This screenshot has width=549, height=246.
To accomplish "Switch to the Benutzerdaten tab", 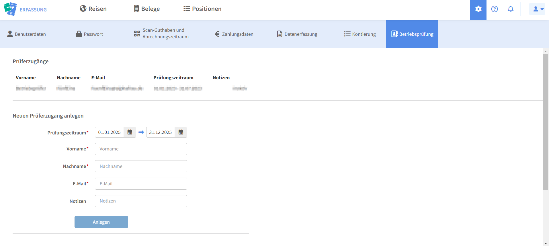I will [x=26, y=34].
